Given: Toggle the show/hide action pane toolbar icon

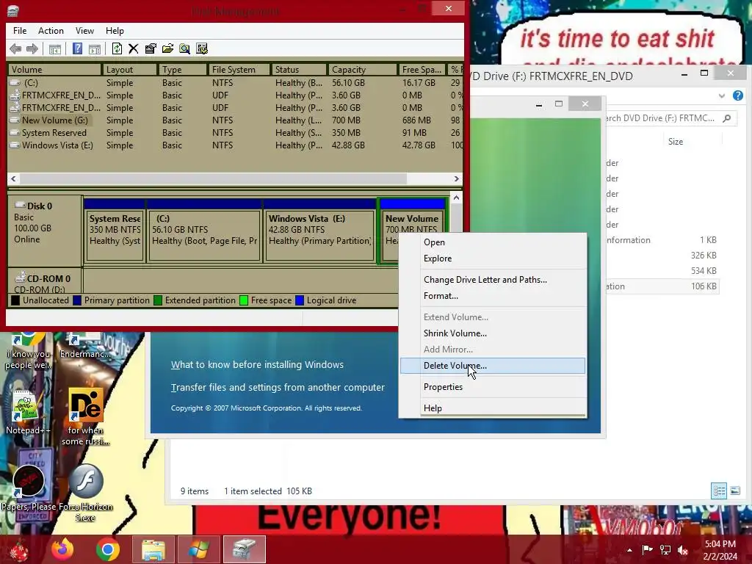Looking at the screenshot, I should point(95,48).
